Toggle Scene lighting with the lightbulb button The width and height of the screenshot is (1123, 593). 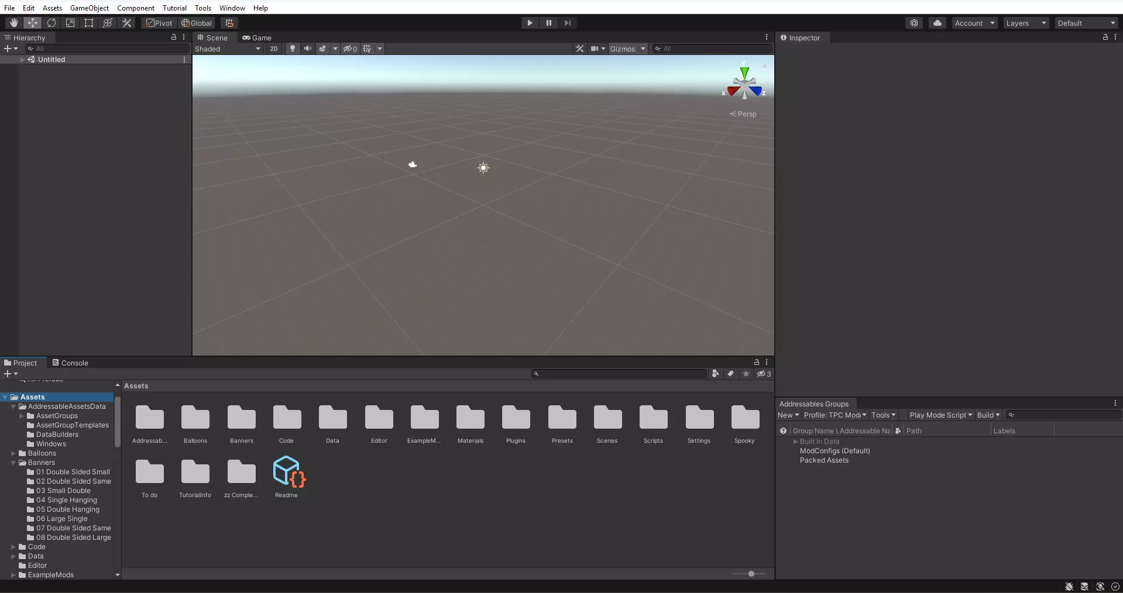(293, 49)
